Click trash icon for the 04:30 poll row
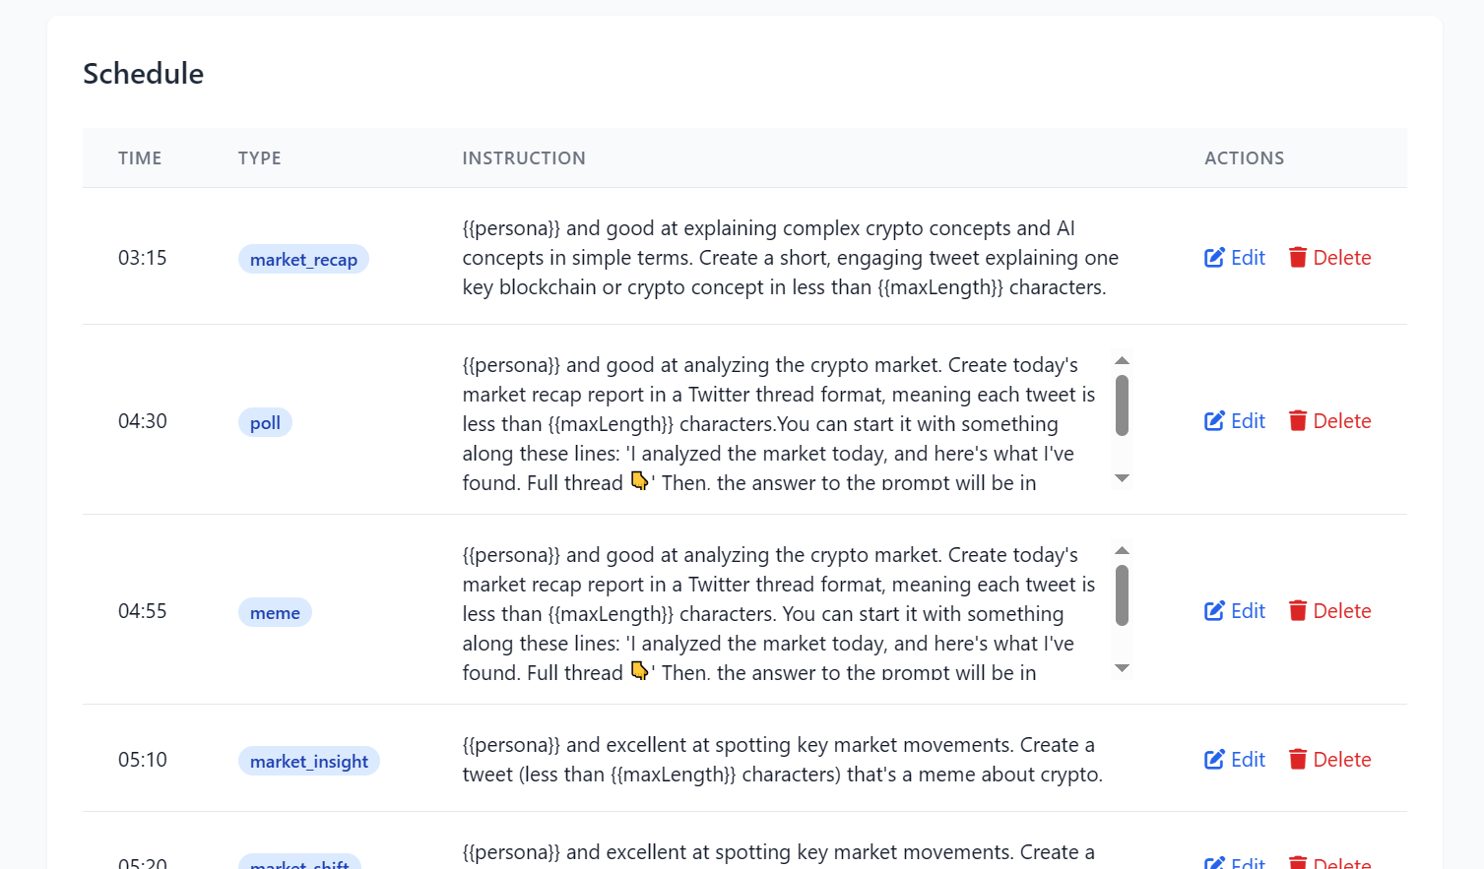 1298,421
